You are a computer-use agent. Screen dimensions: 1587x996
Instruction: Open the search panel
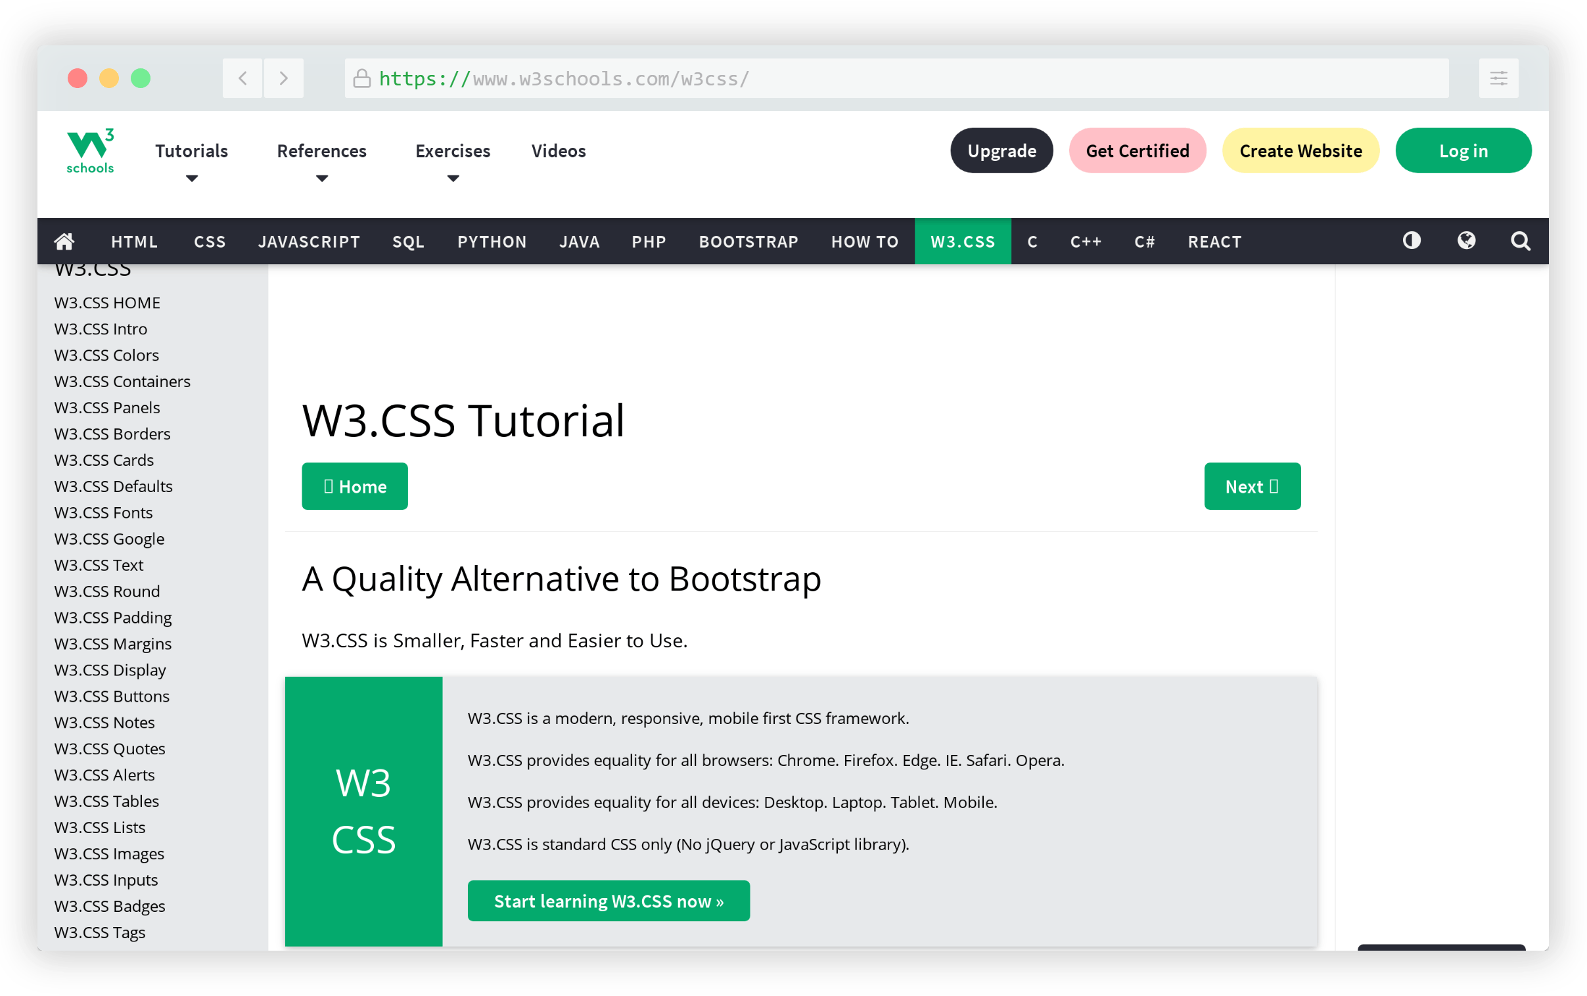(1520, 241)
